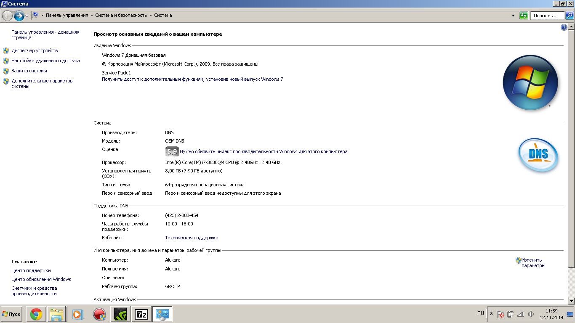Select the Система breadcrumb segment
The image size is (575, 323).
tap(163, 15)
